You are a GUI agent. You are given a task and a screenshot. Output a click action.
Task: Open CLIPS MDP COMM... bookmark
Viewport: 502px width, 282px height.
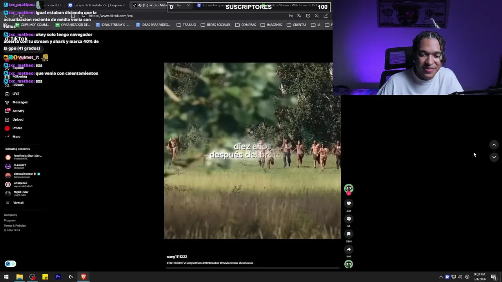point(32,25)
